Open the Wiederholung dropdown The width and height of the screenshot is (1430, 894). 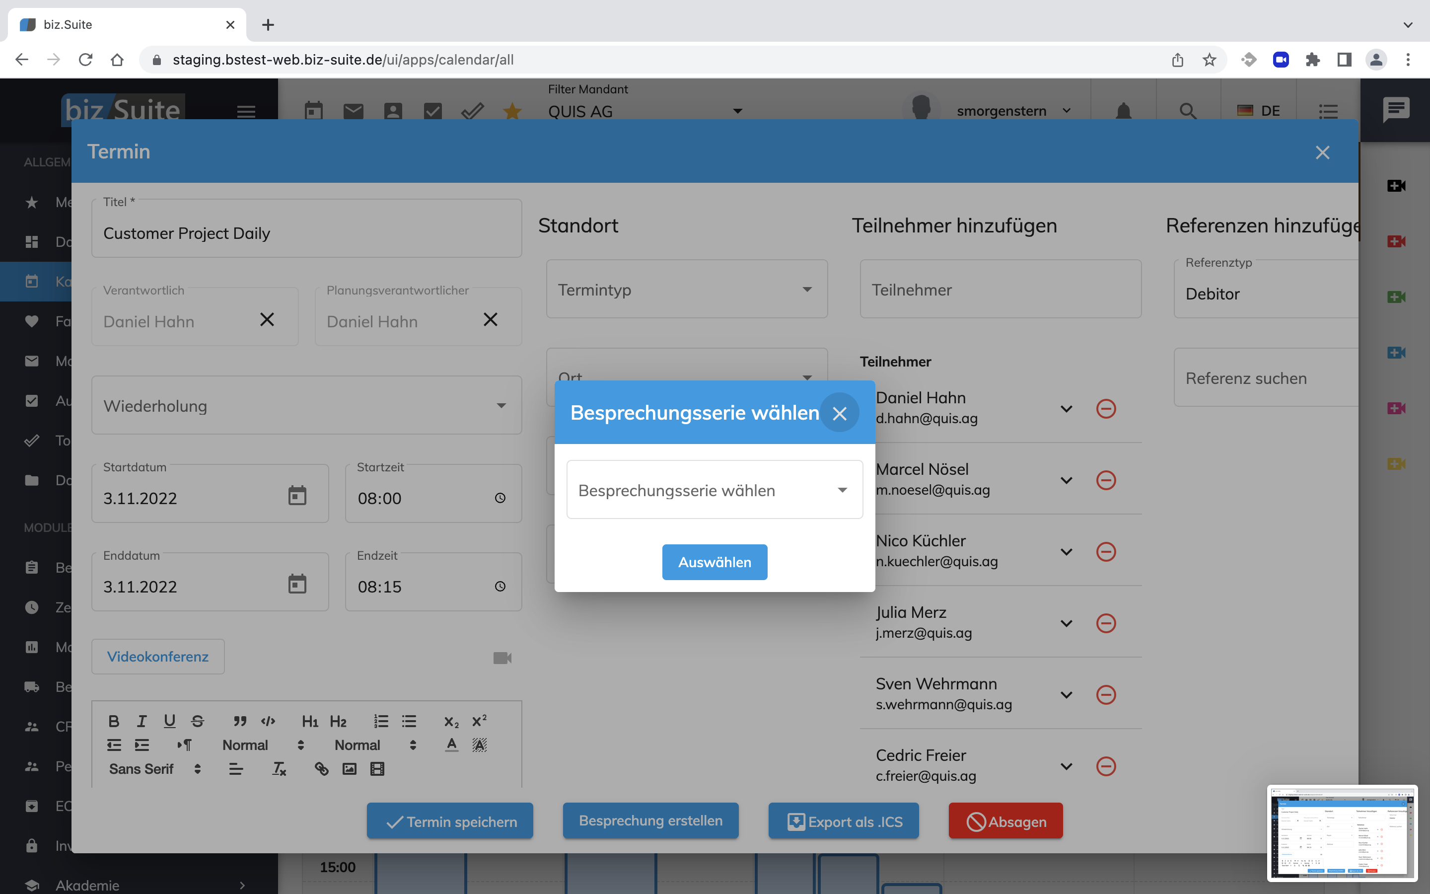pos(307,406)
